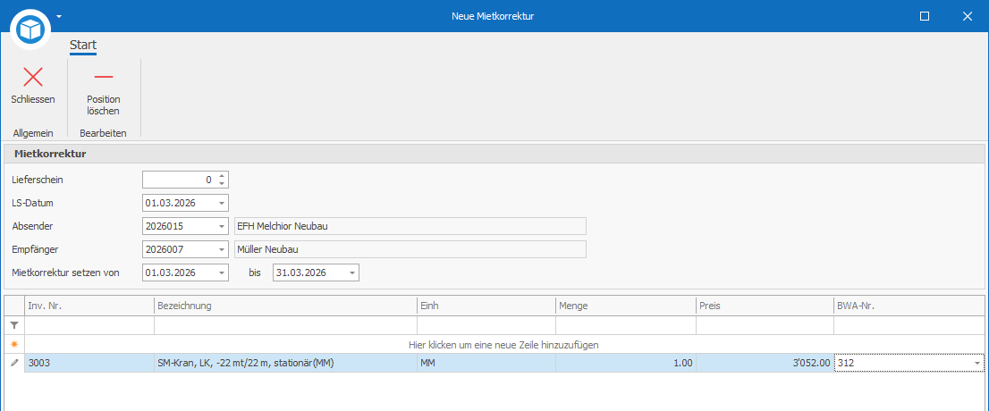Screen dimensions: 989x411
Task: Click the Inv. Nr. filter row cell
Action: coord(89,325)
